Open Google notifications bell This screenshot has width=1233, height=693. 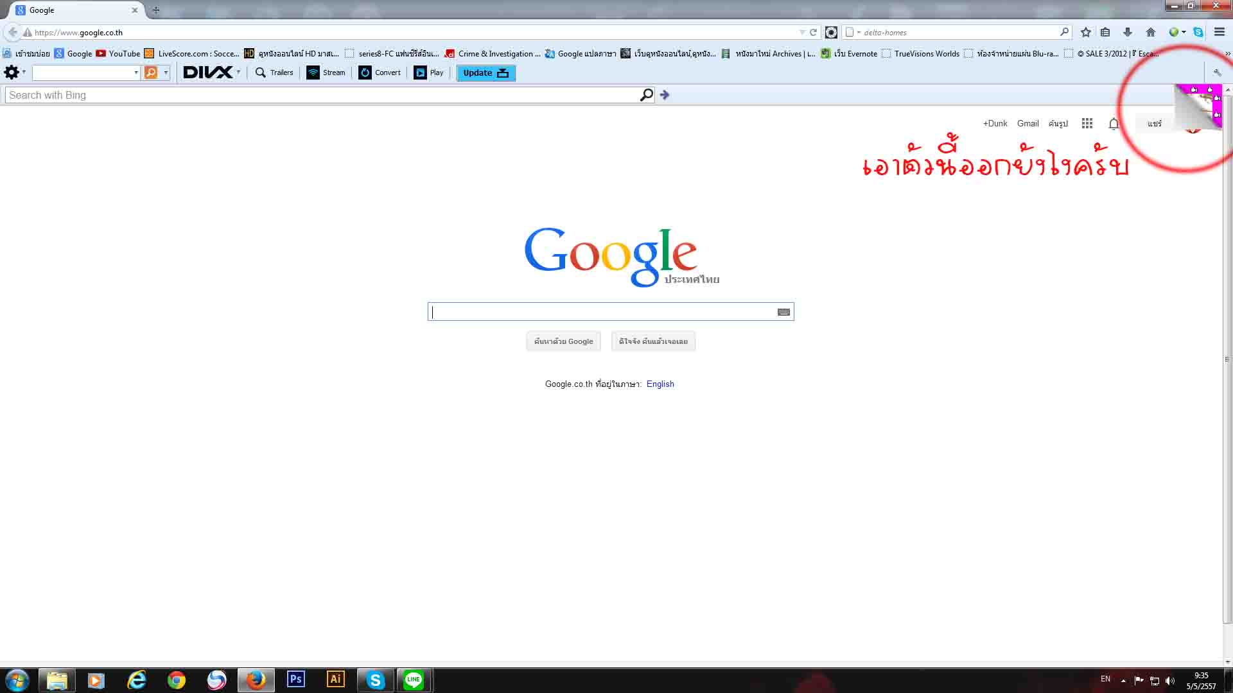1114,123
